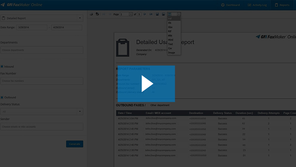Go to first report page
The image size is (296, 167).
[104, 14]
